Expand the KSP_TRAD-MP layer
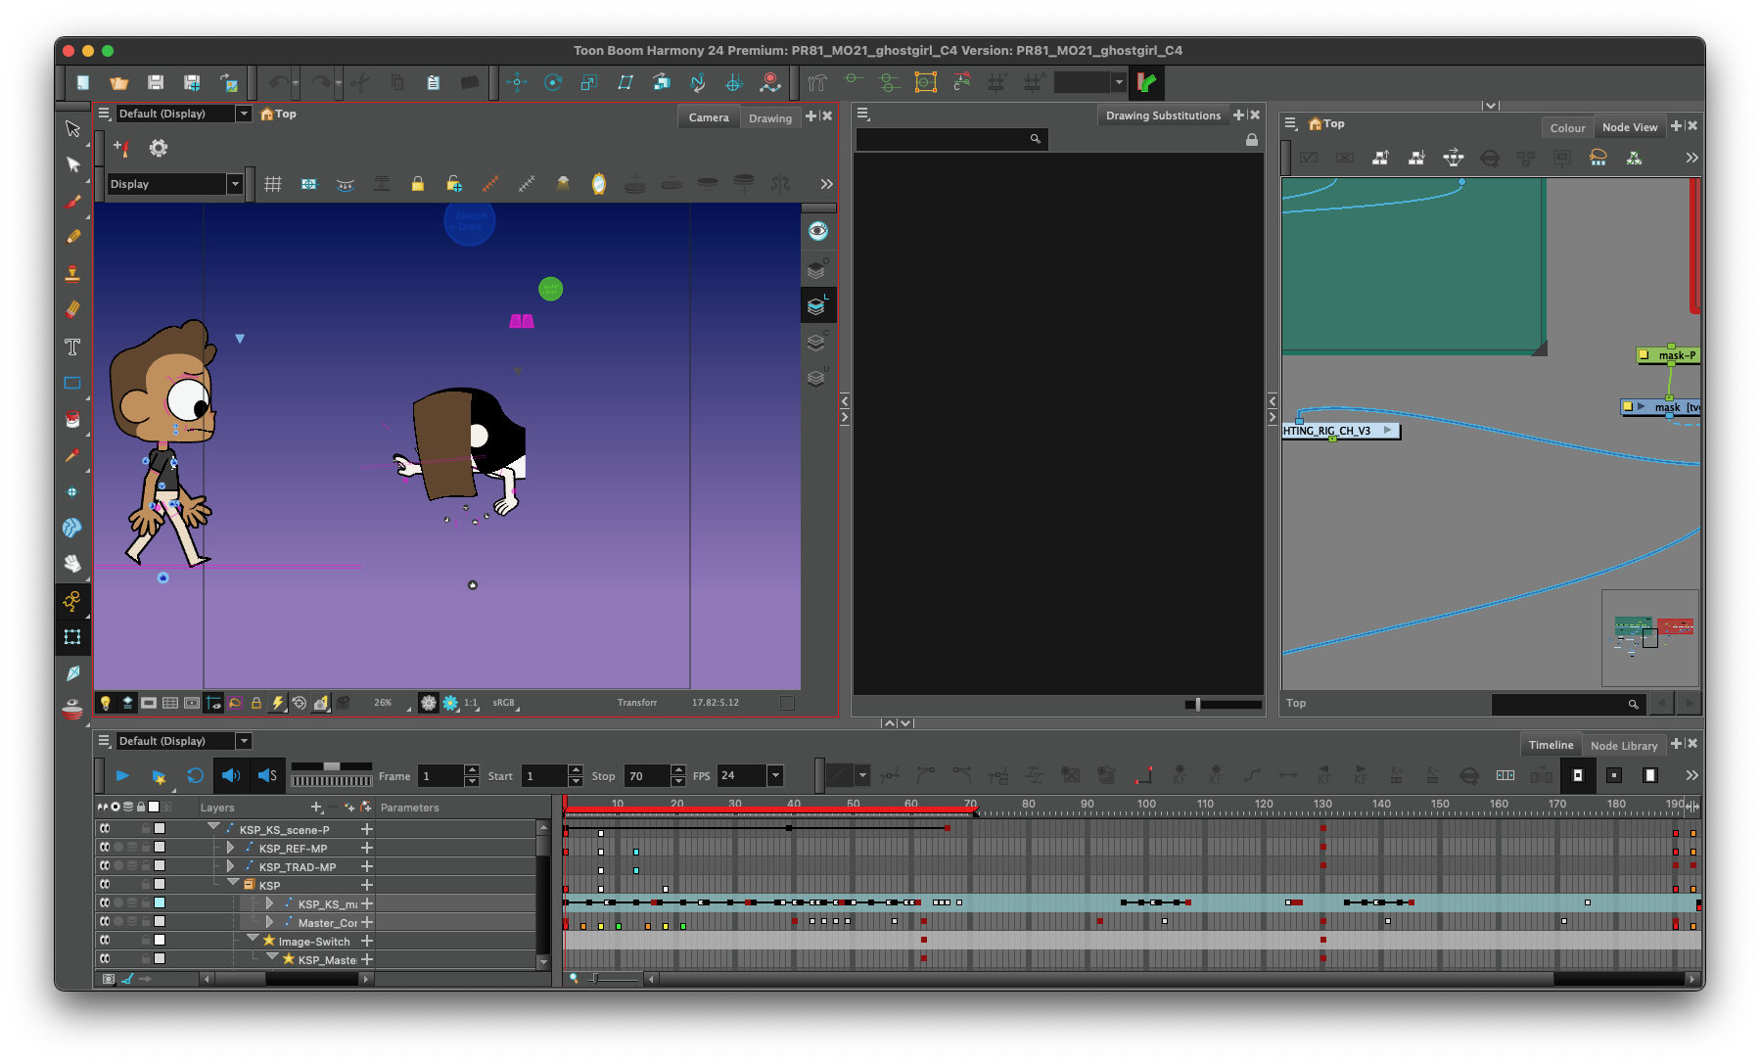 pos(230,866)
